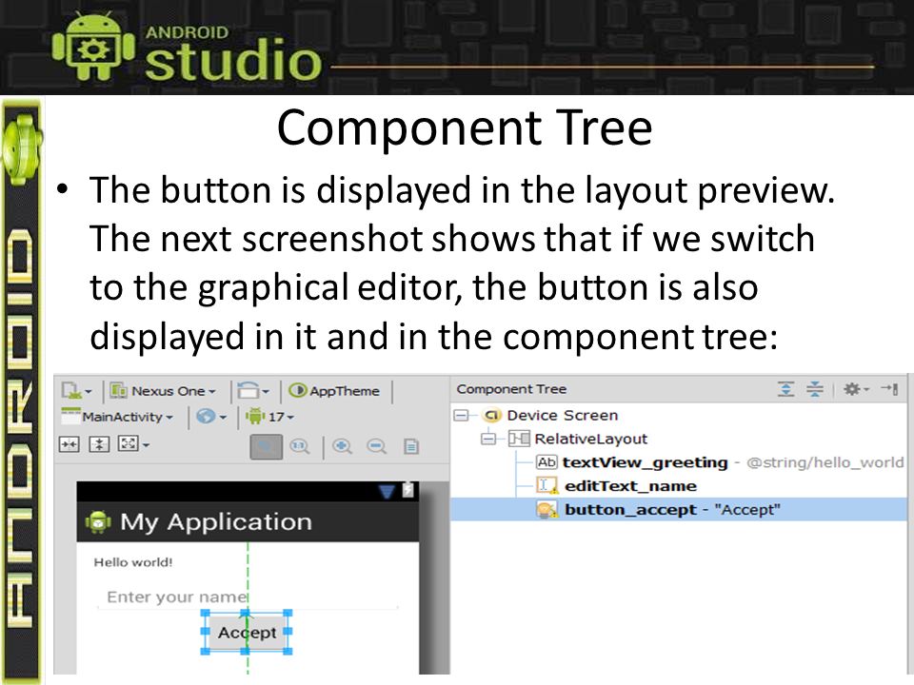Click the Device Screen node icon
This screenshot has width=914, height=685.
492,416
